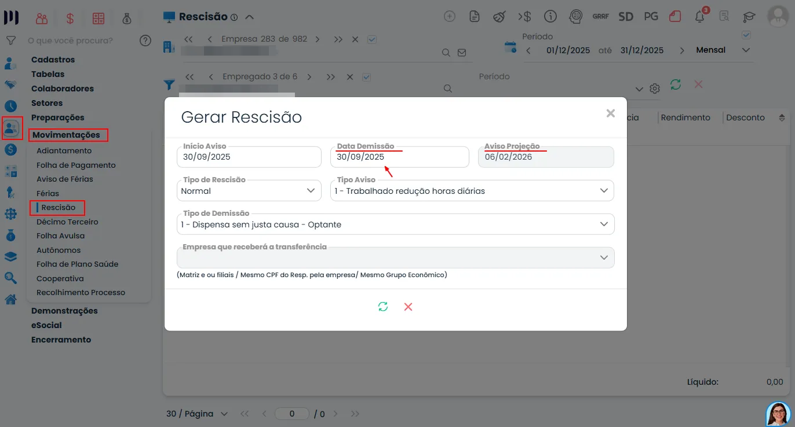
Task: Click the green refresh button in Gerar Rescisão
Action: tap(382, 307)
